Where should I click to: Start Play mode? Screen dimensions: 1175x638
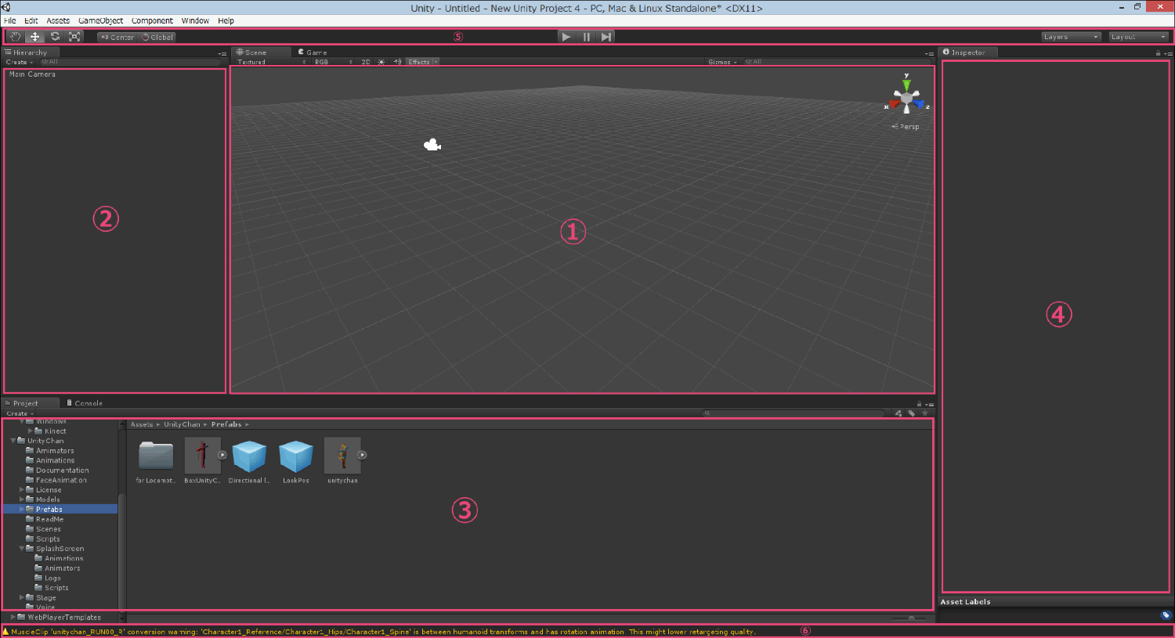point(566,37)
